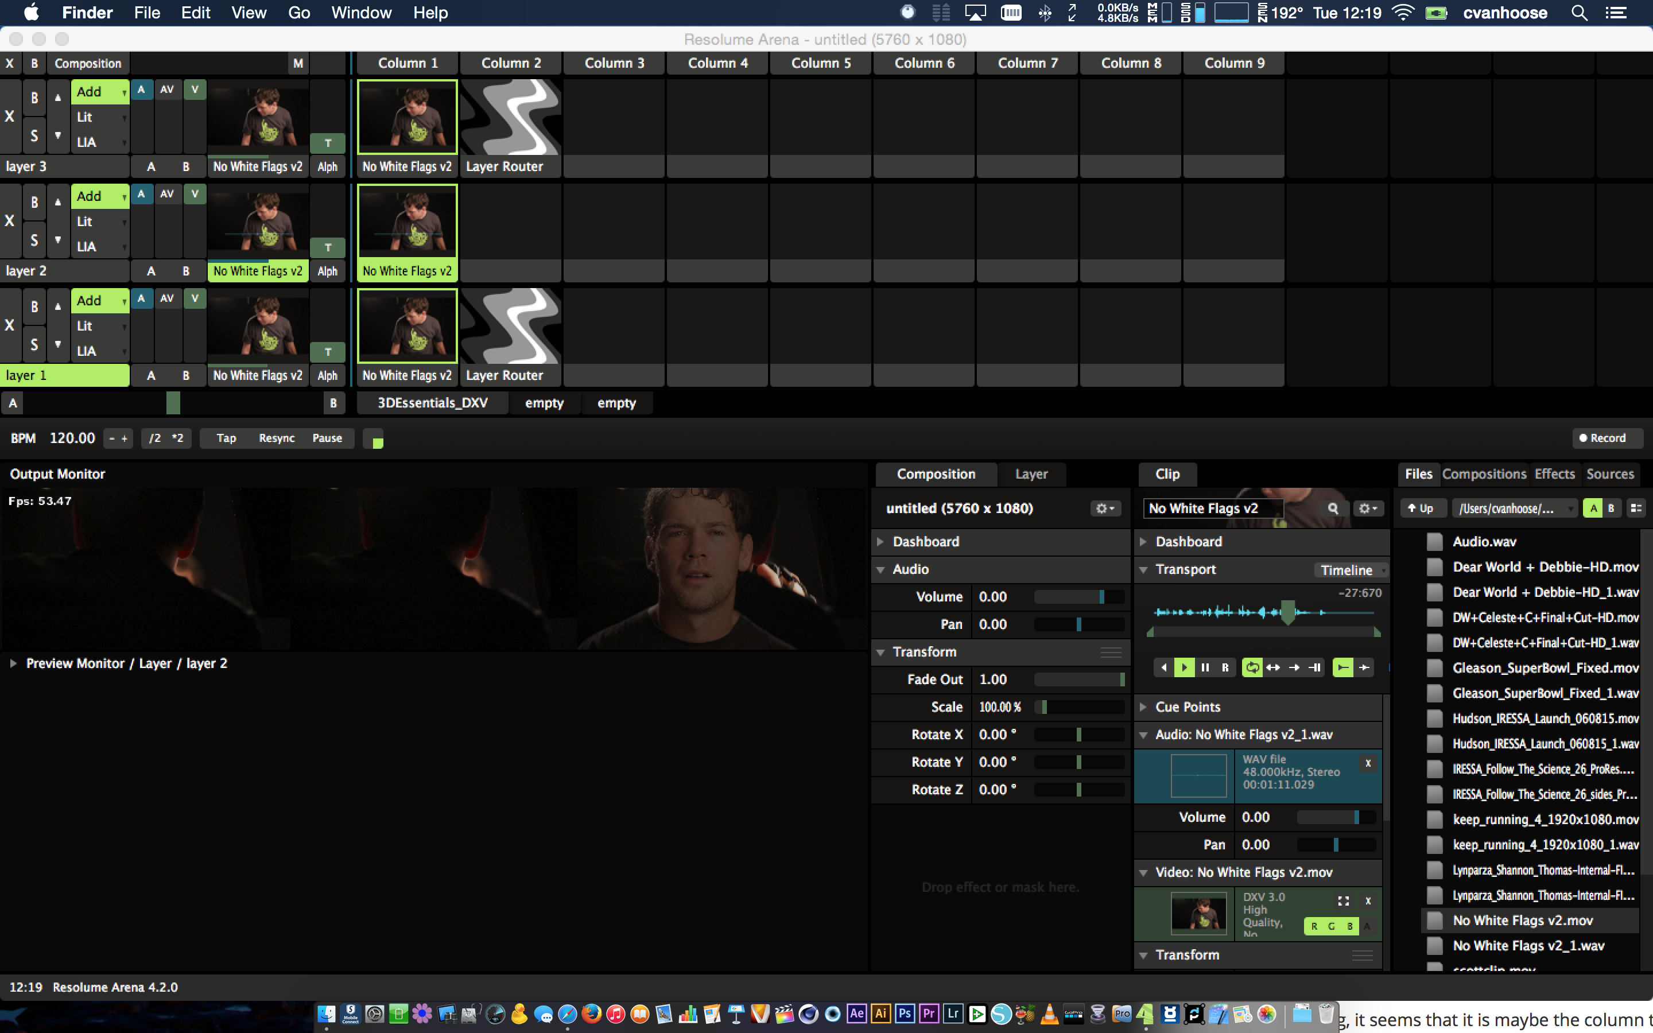Image resolution: width=1653 pixels, height=1033 pixels.
Task: Click the play backwards transport button
Action: pos(1164,667)
